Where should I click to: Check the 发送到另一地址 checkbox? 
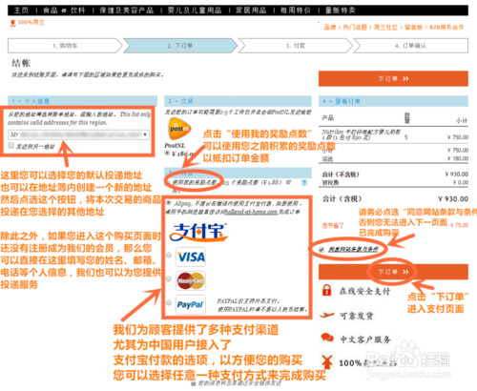[11, 146]
